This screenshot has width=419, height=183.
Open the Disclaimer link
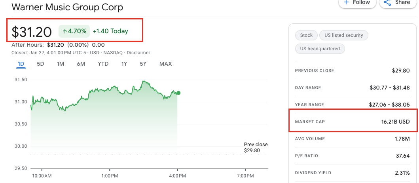click(x=138, y=53)
